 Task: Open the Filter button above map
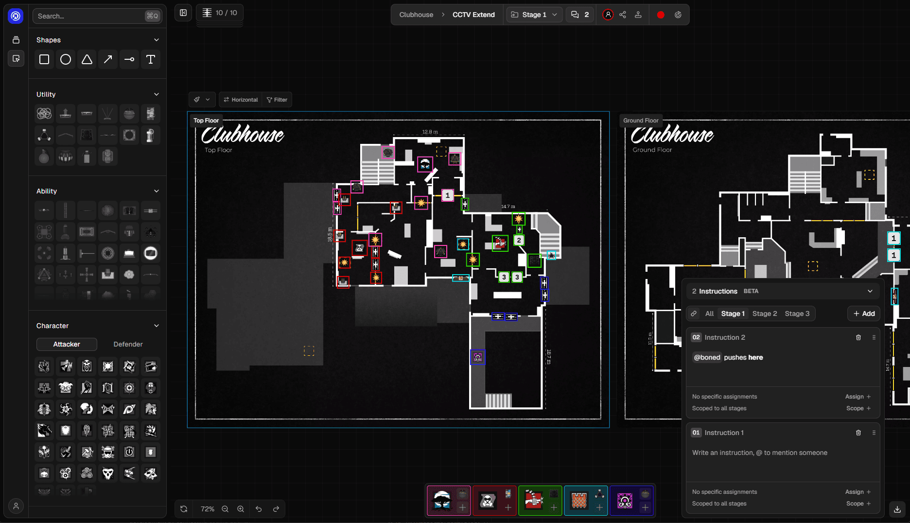click(x=277, y=100)
